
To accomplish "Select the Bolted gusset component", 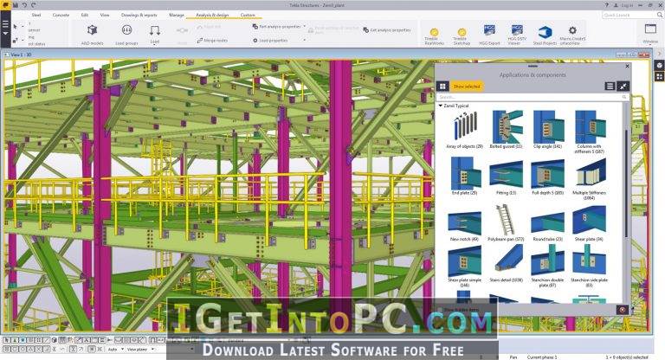I will pos(507,128).
